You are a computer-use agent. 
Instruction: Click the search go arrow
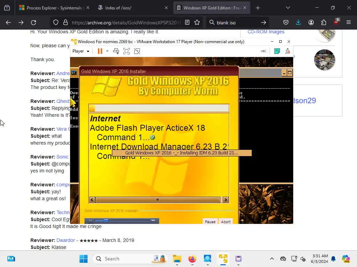264,23
